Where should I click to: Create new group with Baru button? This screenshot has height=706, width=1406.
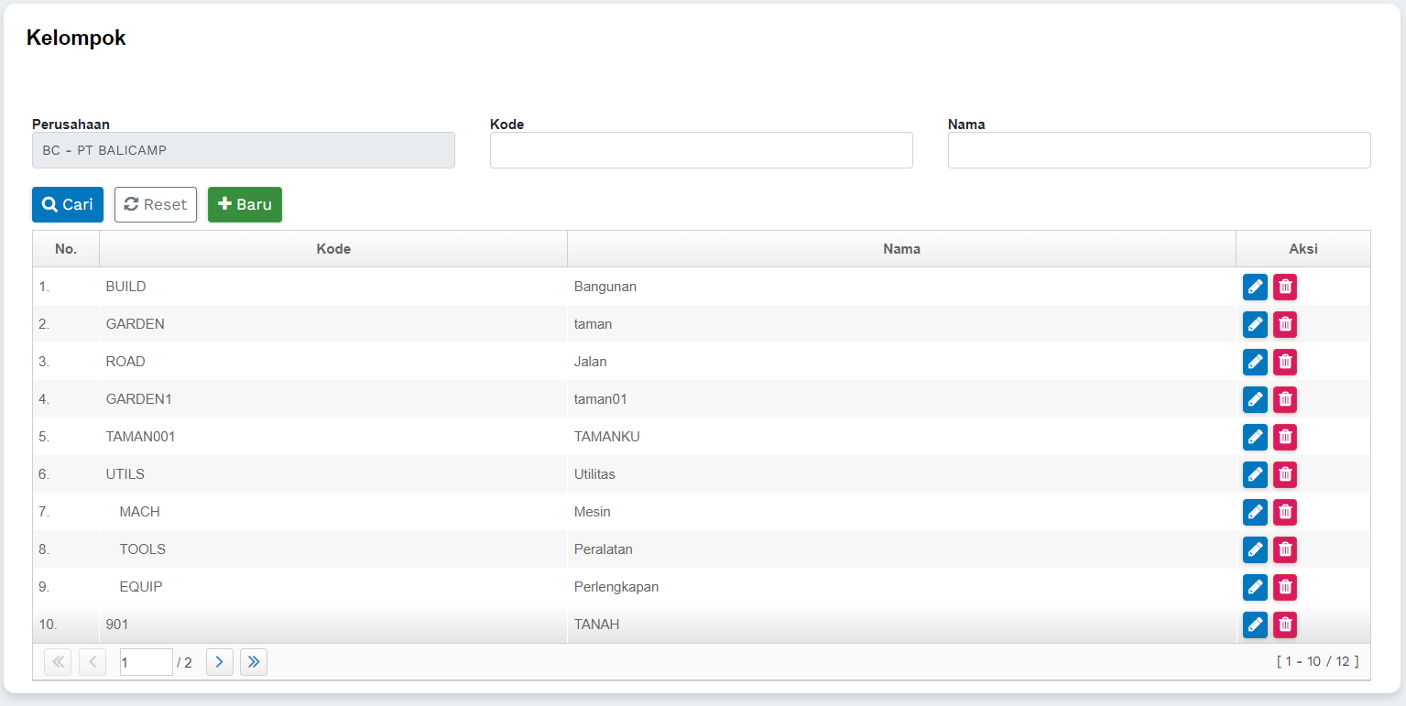pyautogui.click(x=245, y=204)
